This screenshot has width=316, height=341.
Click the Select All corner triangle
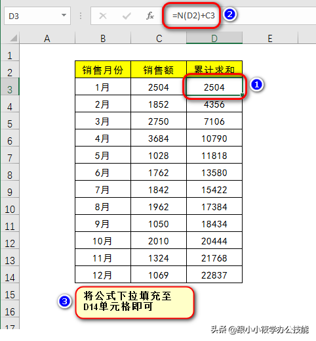(x=14, y=38)
